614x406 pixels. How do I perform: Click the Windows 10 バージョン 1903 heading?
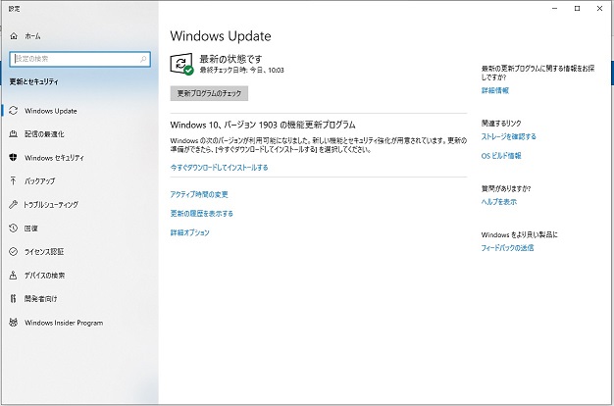263,125
